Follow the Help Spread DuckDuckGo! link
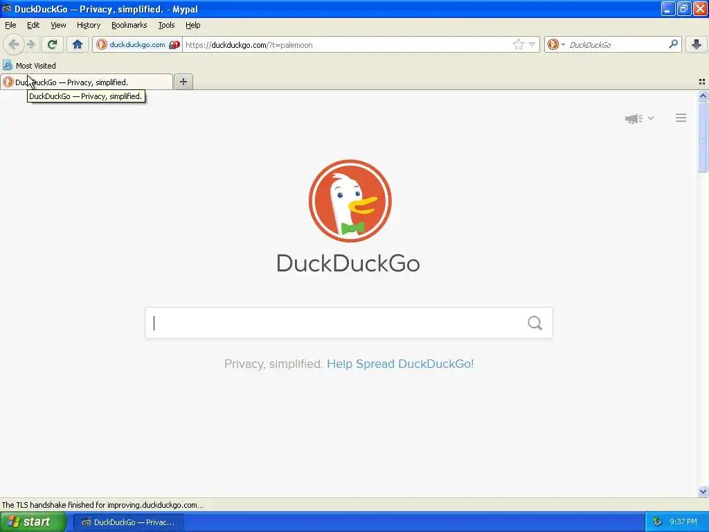This screenshot has width=709, height=532. [400, 364]
